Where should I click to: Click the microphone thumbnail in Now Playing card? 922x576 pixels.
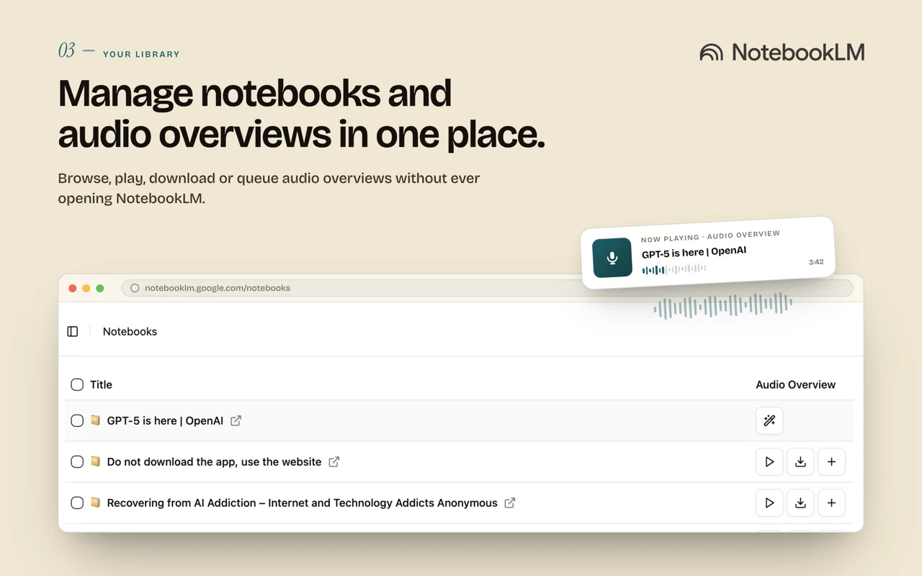tap(612, 258)
